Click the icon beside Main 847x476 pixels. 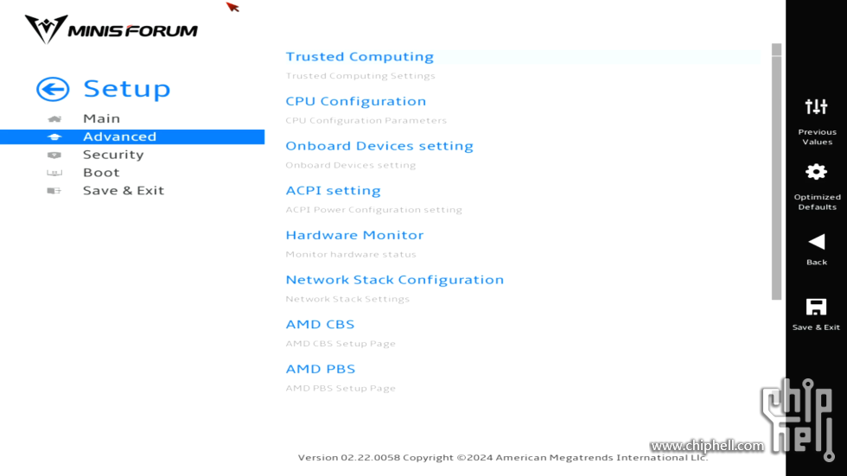click(54, 118)
